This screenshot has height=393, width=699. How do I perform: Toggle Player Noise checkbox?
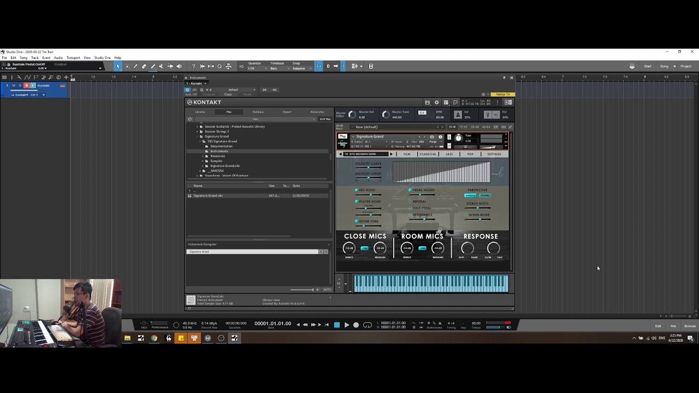[x=357, y=201]
